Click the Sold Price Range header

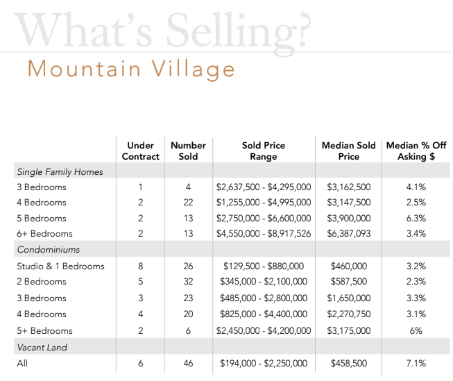[x=264, y=151]
